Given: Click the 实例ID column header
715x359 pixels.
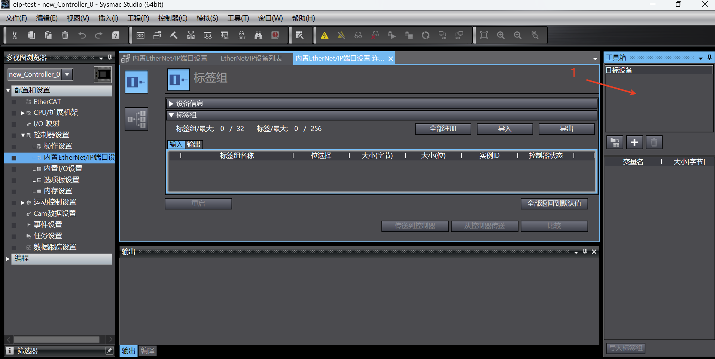Looking at the screenshot, I should point(490,156).
